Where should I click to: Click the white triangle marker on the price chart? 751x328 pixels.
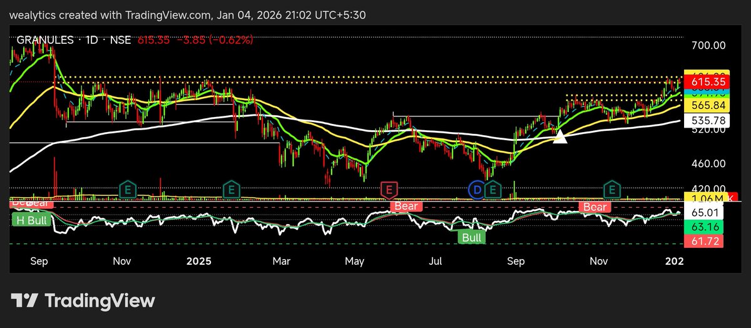point(560,136)
